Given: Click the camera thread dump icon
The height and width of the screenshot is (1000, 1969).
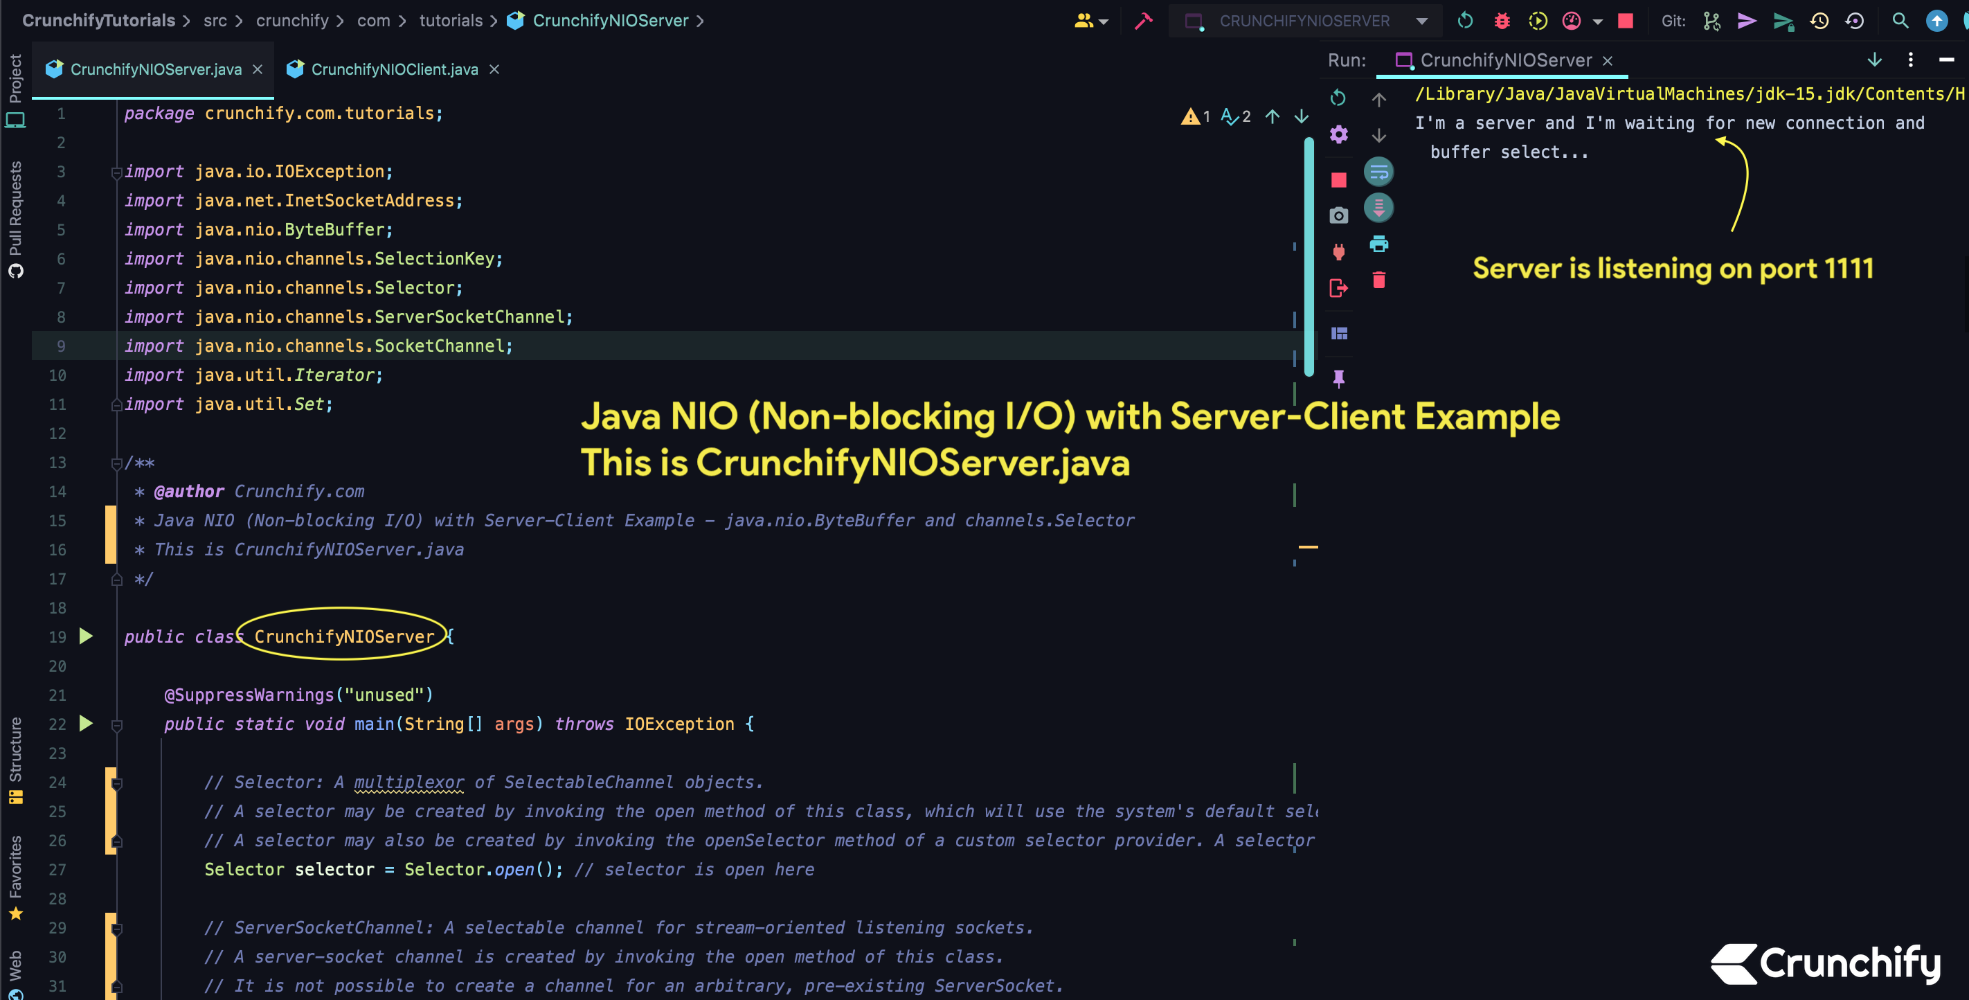Looking at the screenshot, I should click(1338, 215).
